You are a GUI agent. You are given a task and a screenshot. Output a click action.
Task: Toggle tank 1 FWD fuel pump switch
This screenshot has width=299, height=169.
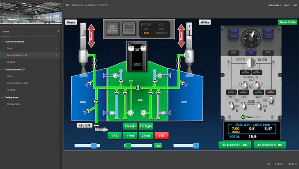pyautogui.click(x=244, y=105)
